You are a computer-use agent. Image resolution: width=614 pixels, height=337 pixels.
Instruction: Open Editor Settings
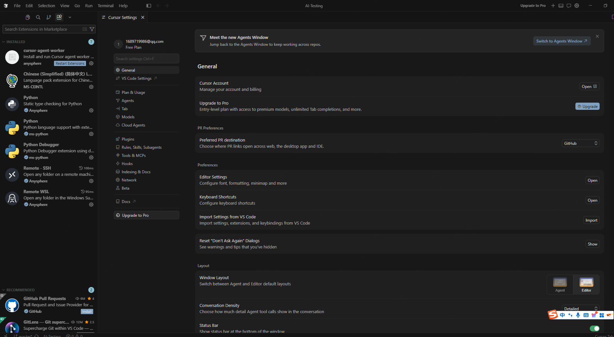pyautogui.click(x=592, y=180)
